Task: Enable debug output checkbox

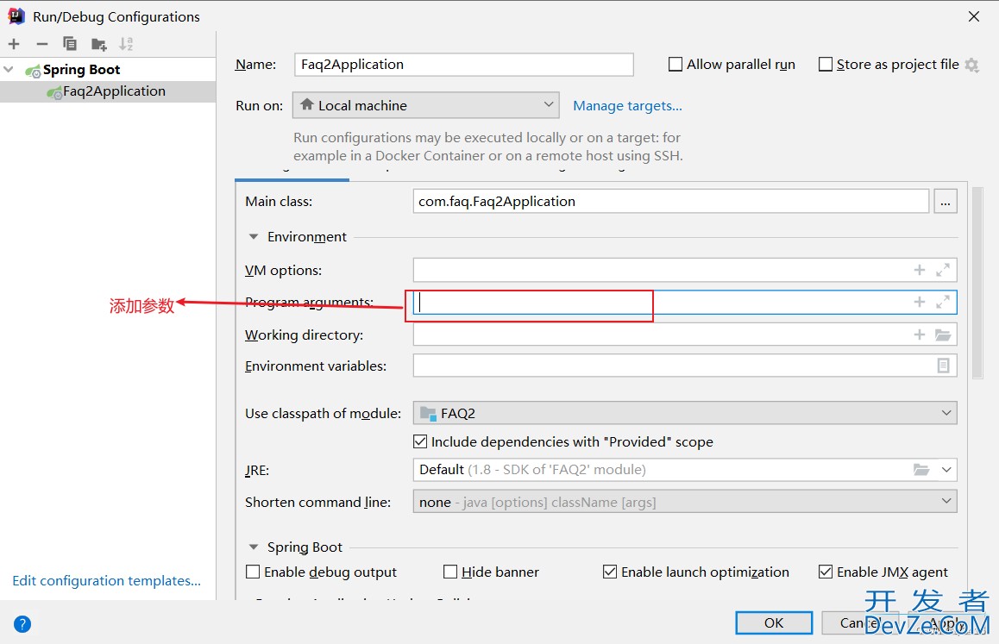Action: click(253, 572)
